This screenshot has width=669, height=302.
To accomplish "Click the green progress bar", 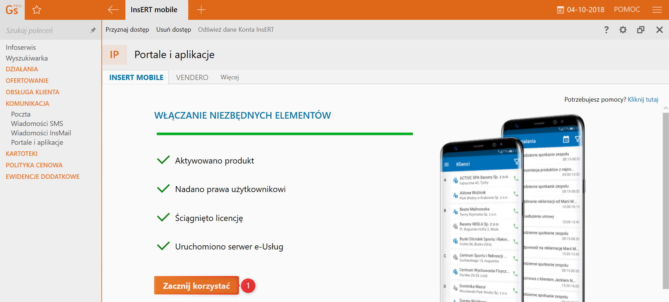I will [285, 134].
